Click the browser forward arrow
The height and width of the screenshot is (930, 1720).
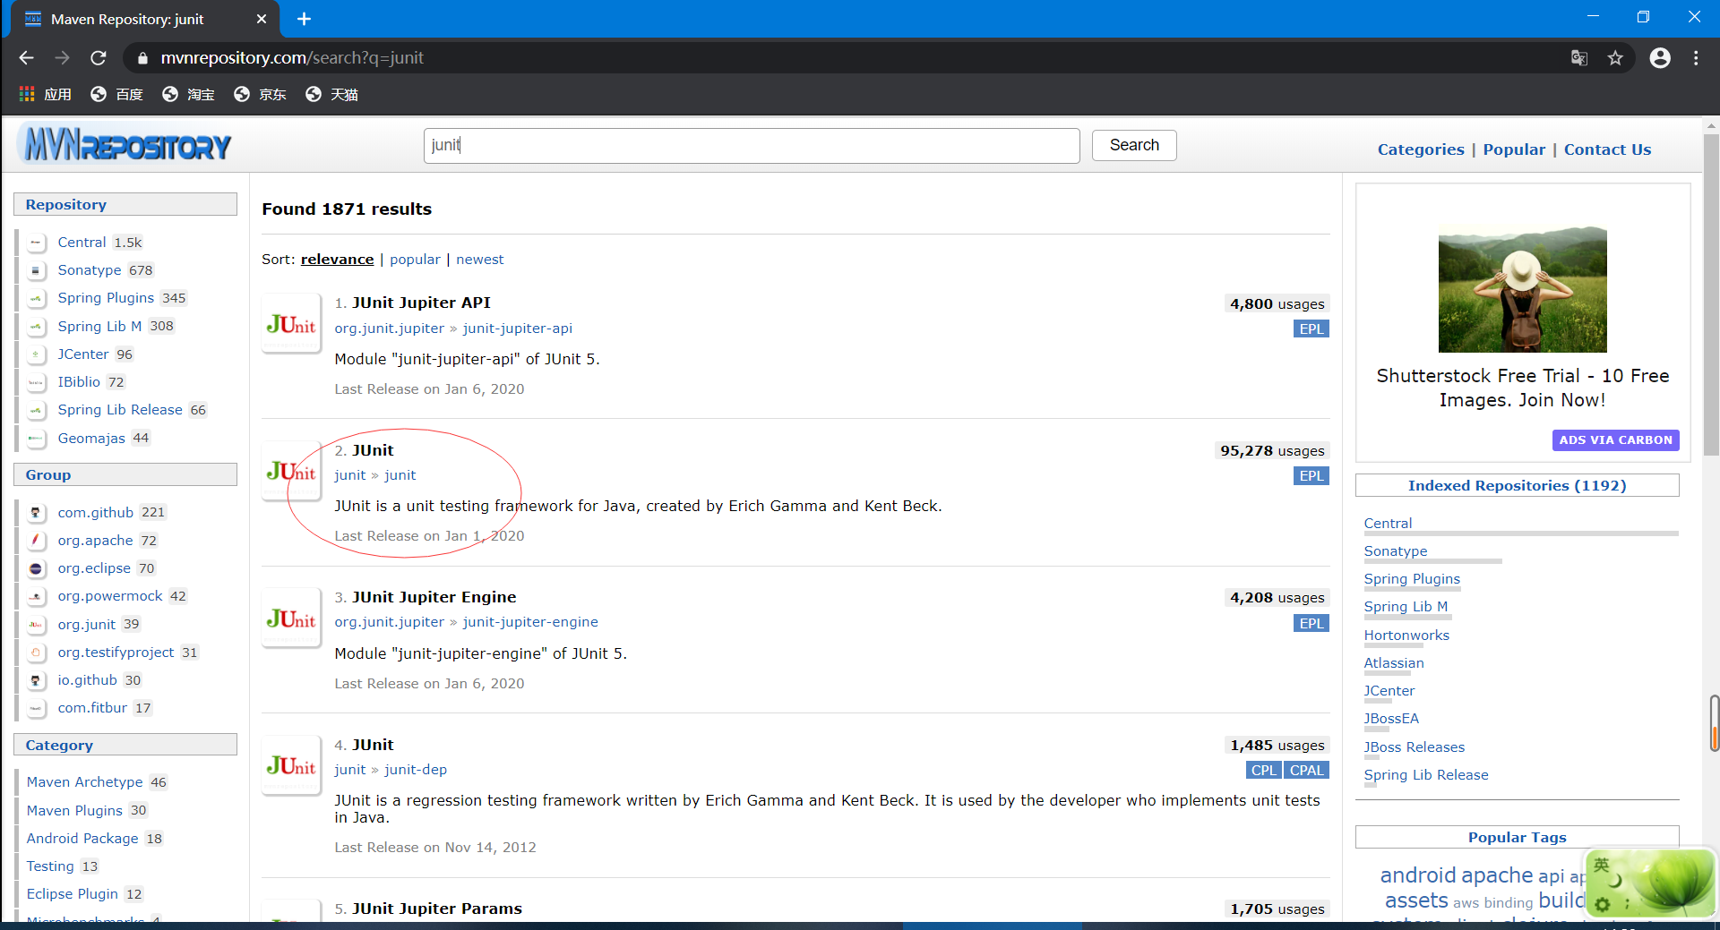click(62, 58)
